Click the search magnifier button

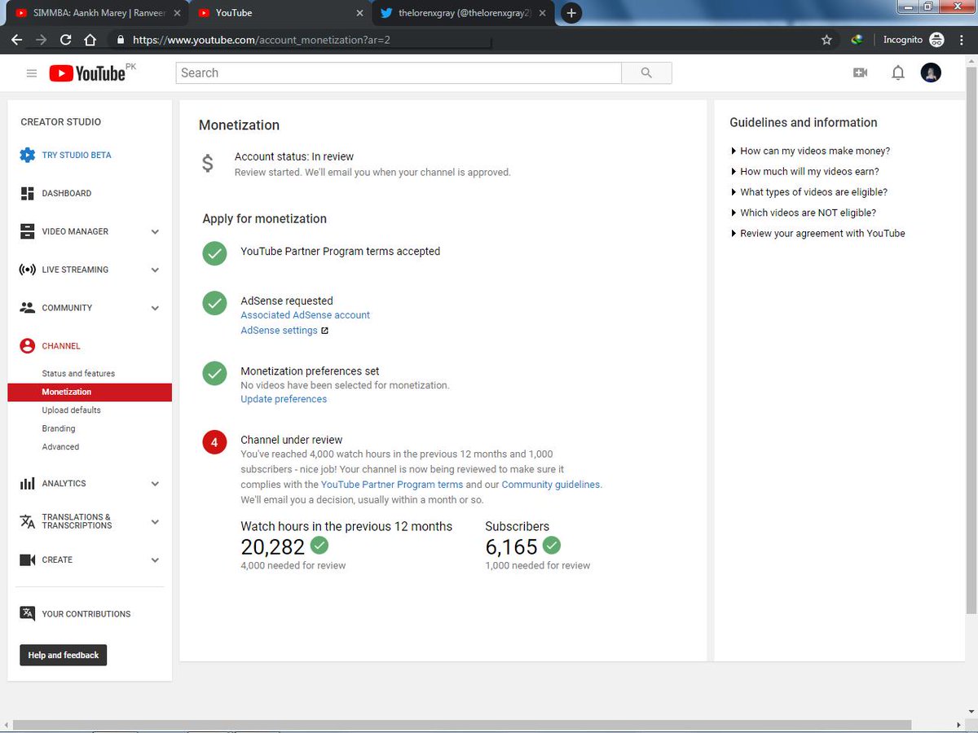point(646,72)
